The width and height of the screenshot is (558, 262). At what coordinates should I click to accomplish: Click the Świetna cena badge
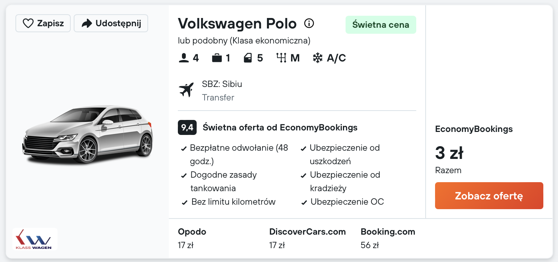click(381, 25)
